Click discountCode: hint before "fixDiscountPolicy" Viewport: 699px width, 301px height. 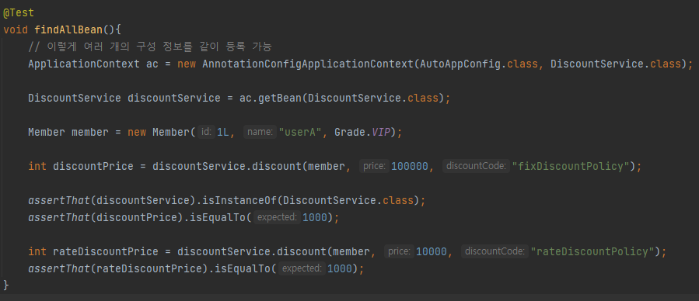[x=476, y=166]
